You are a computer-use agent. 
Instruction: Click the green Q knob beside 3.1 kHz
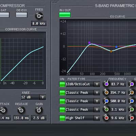pyautogui.click(x=132, y=109)
